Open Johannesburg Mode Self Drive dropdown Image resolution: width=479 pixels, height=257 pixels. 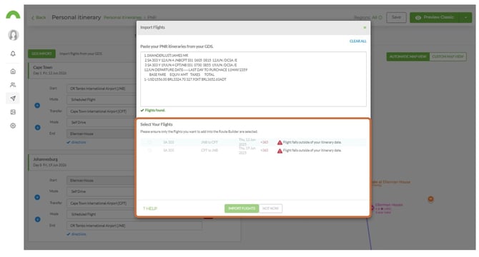(102, 191)
